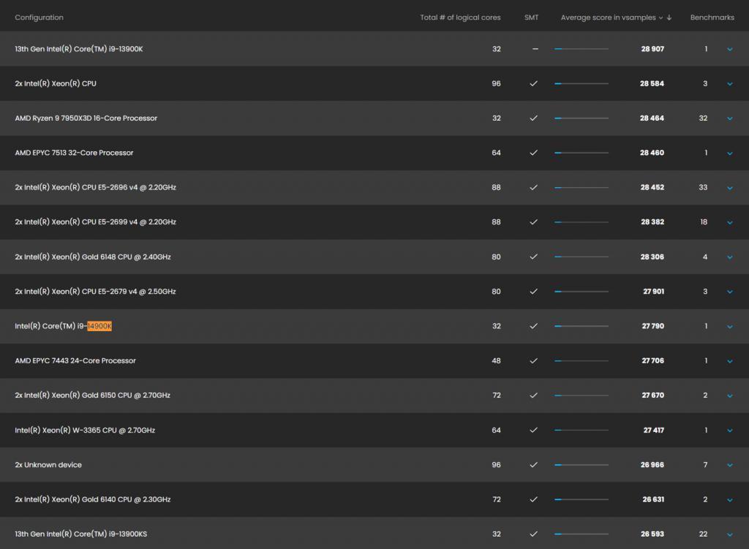Click the SMT checkmark for Xeon W-3365
The image size is (749, 549).
pyautogui.click(x=533, y=430)
